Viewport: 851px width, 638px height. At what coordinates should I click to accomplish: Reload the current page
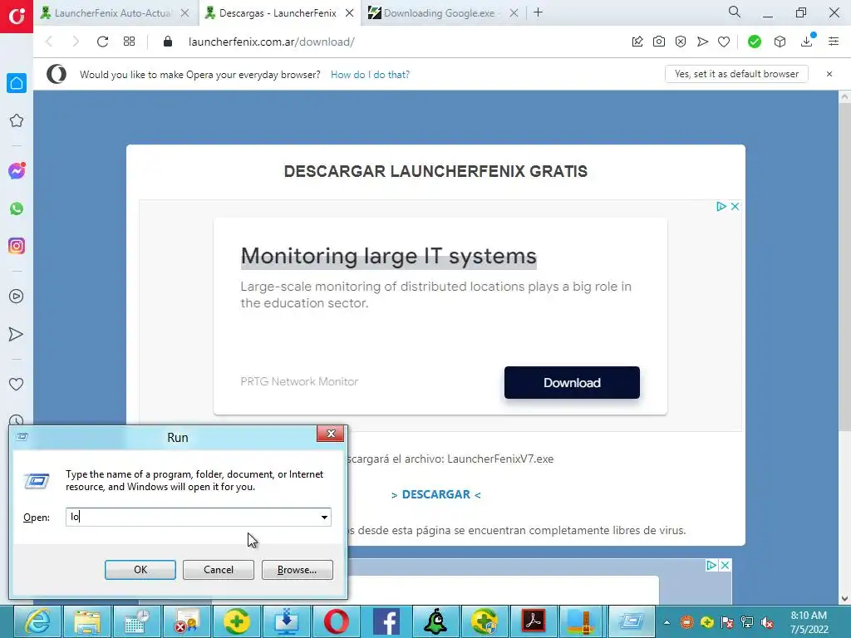102,42
